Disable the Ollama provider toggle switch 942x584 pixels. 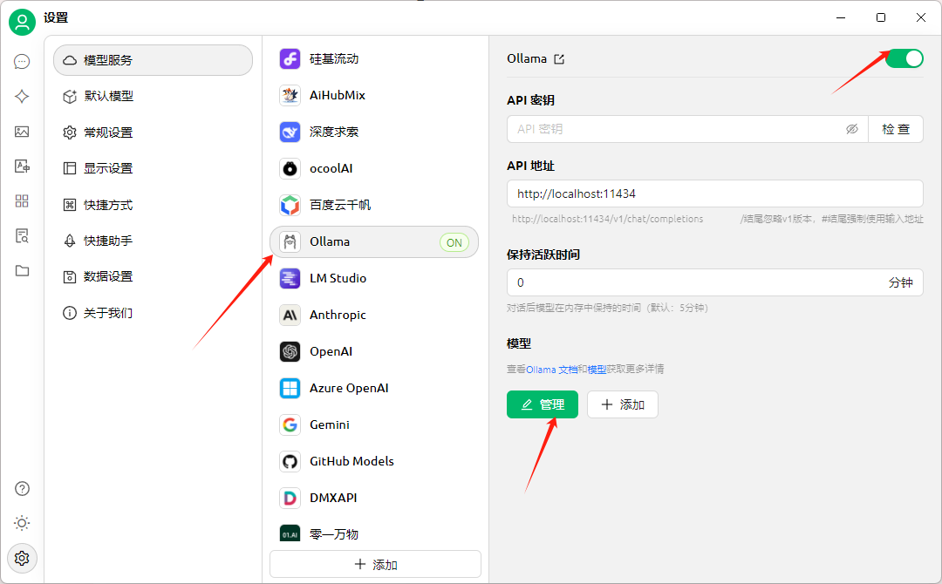[904, 58]
